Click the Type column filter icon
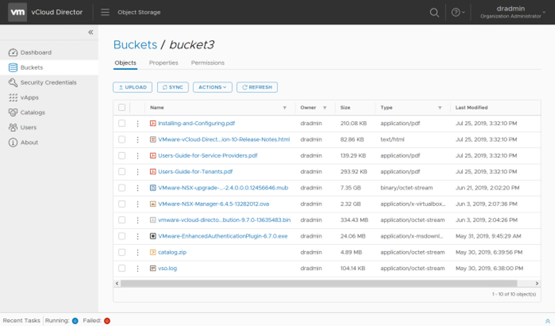555x326 pixels. click(x=440, y=108)
